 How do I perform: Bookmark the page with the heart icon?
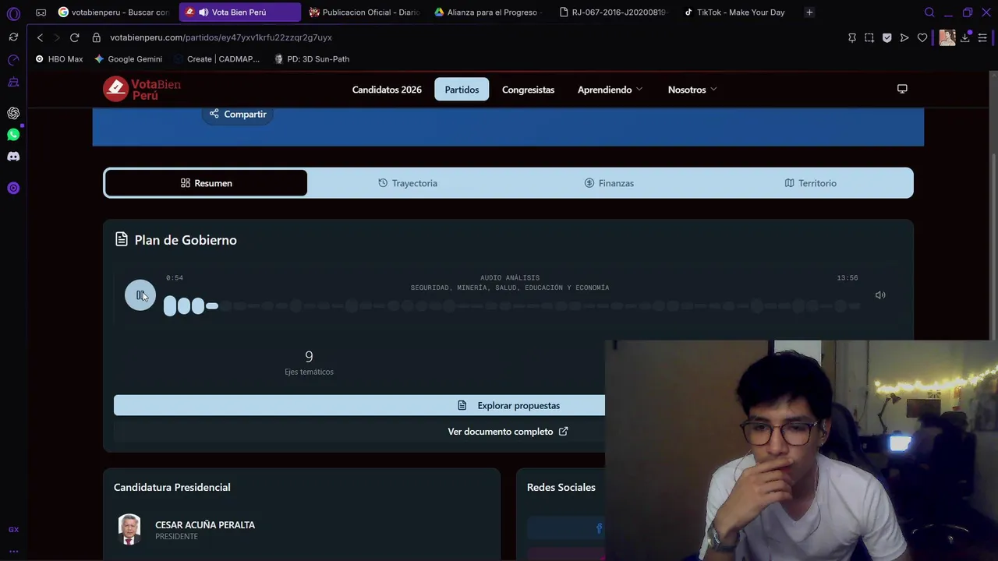click(922, 37)
